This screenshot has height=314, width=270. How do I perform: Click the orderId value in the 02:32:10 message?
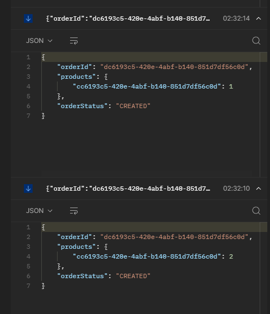(x=174, y=237)
